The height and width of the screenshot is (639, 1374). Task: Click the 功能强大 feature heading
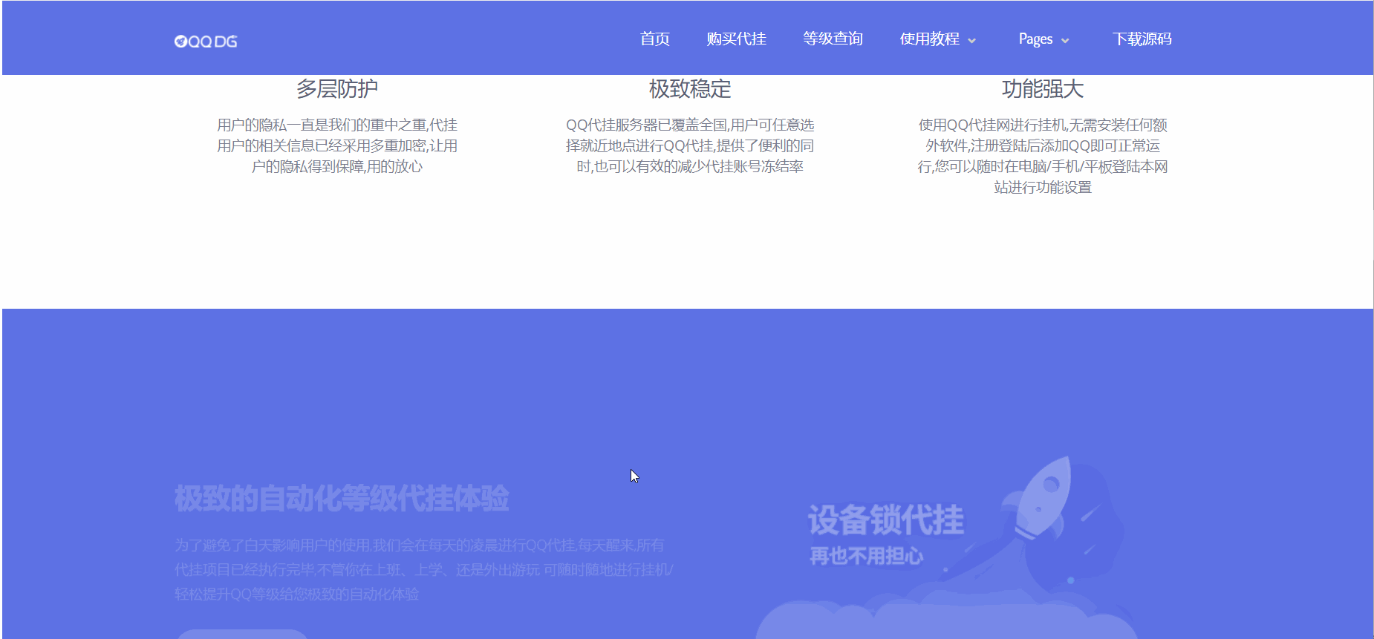1042,89
